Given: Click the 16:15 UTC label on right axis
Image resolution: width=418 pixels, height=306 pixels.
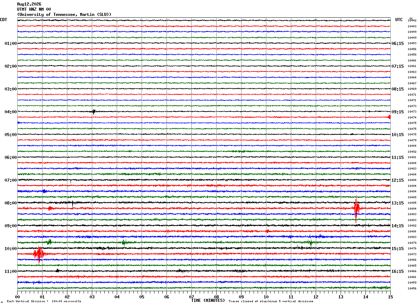Looking at the screenshot, I should coord(398,271).
